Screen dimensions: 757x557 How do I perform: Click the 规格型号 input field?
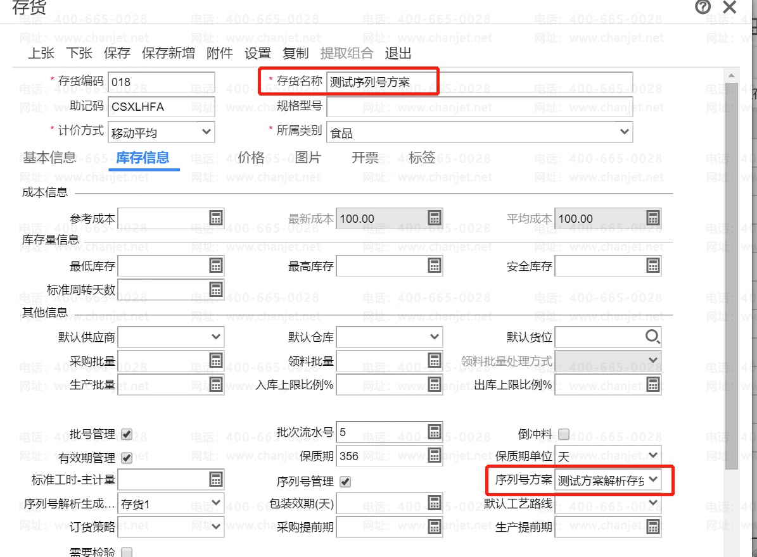pyautogui.click(x=480, y=106)
